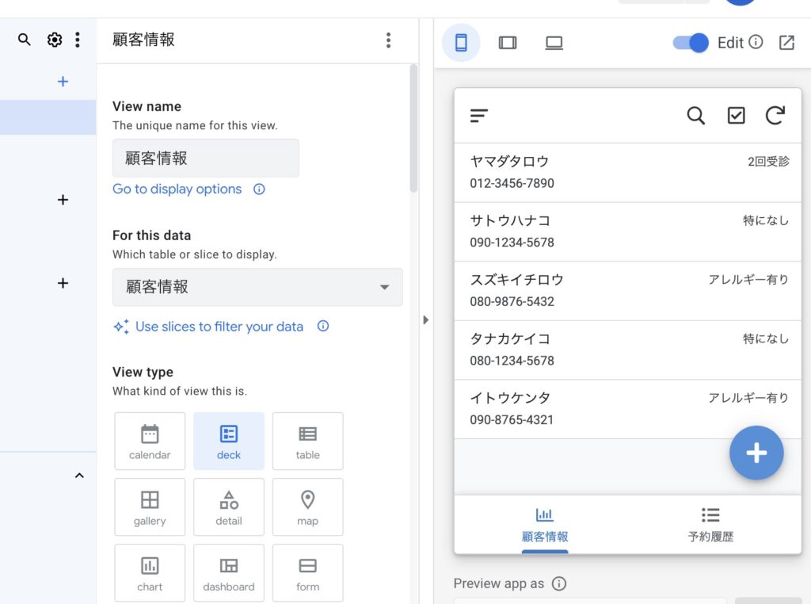Screen dimensions: 811x604
Task: Toggle the Edit switch off
Action: [690, 43]
